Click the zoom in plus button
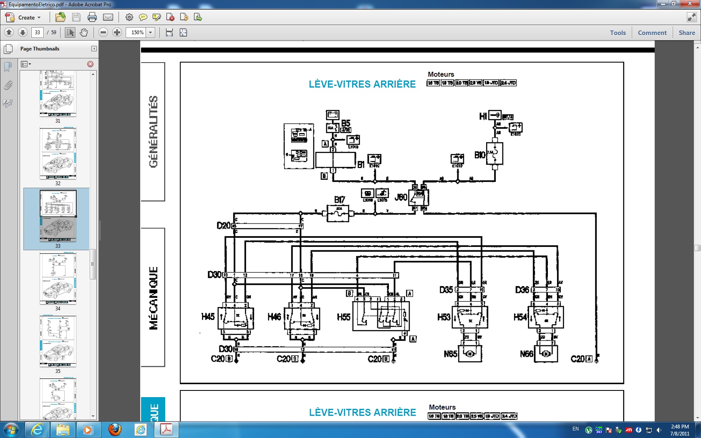The image size is (701, 438). pyautogui.click(x=117, y=33)
